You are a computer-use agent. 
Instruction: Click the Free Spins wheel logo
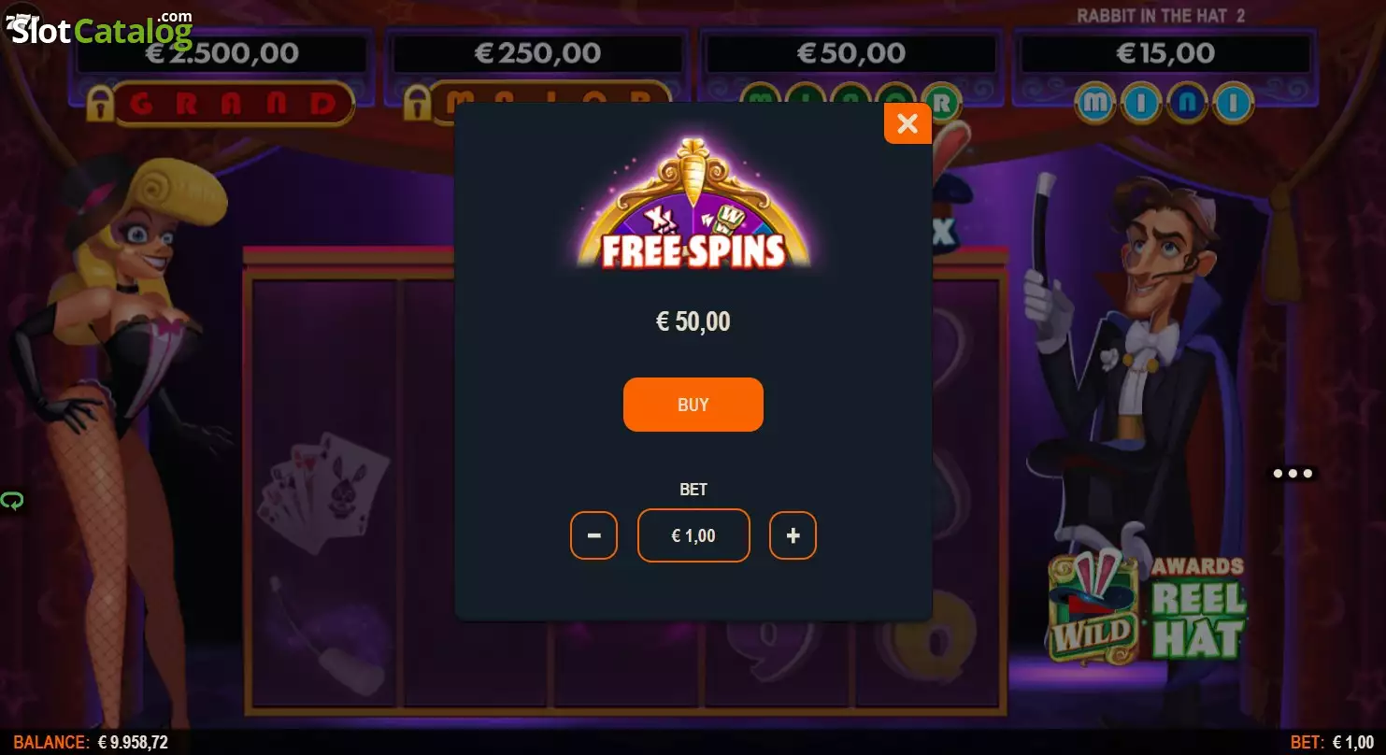coord(693,204)
